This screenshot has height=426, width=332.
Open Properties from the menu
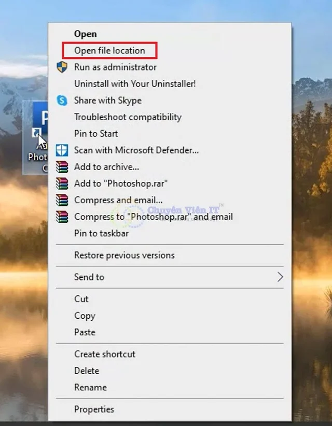click(94, 409)
